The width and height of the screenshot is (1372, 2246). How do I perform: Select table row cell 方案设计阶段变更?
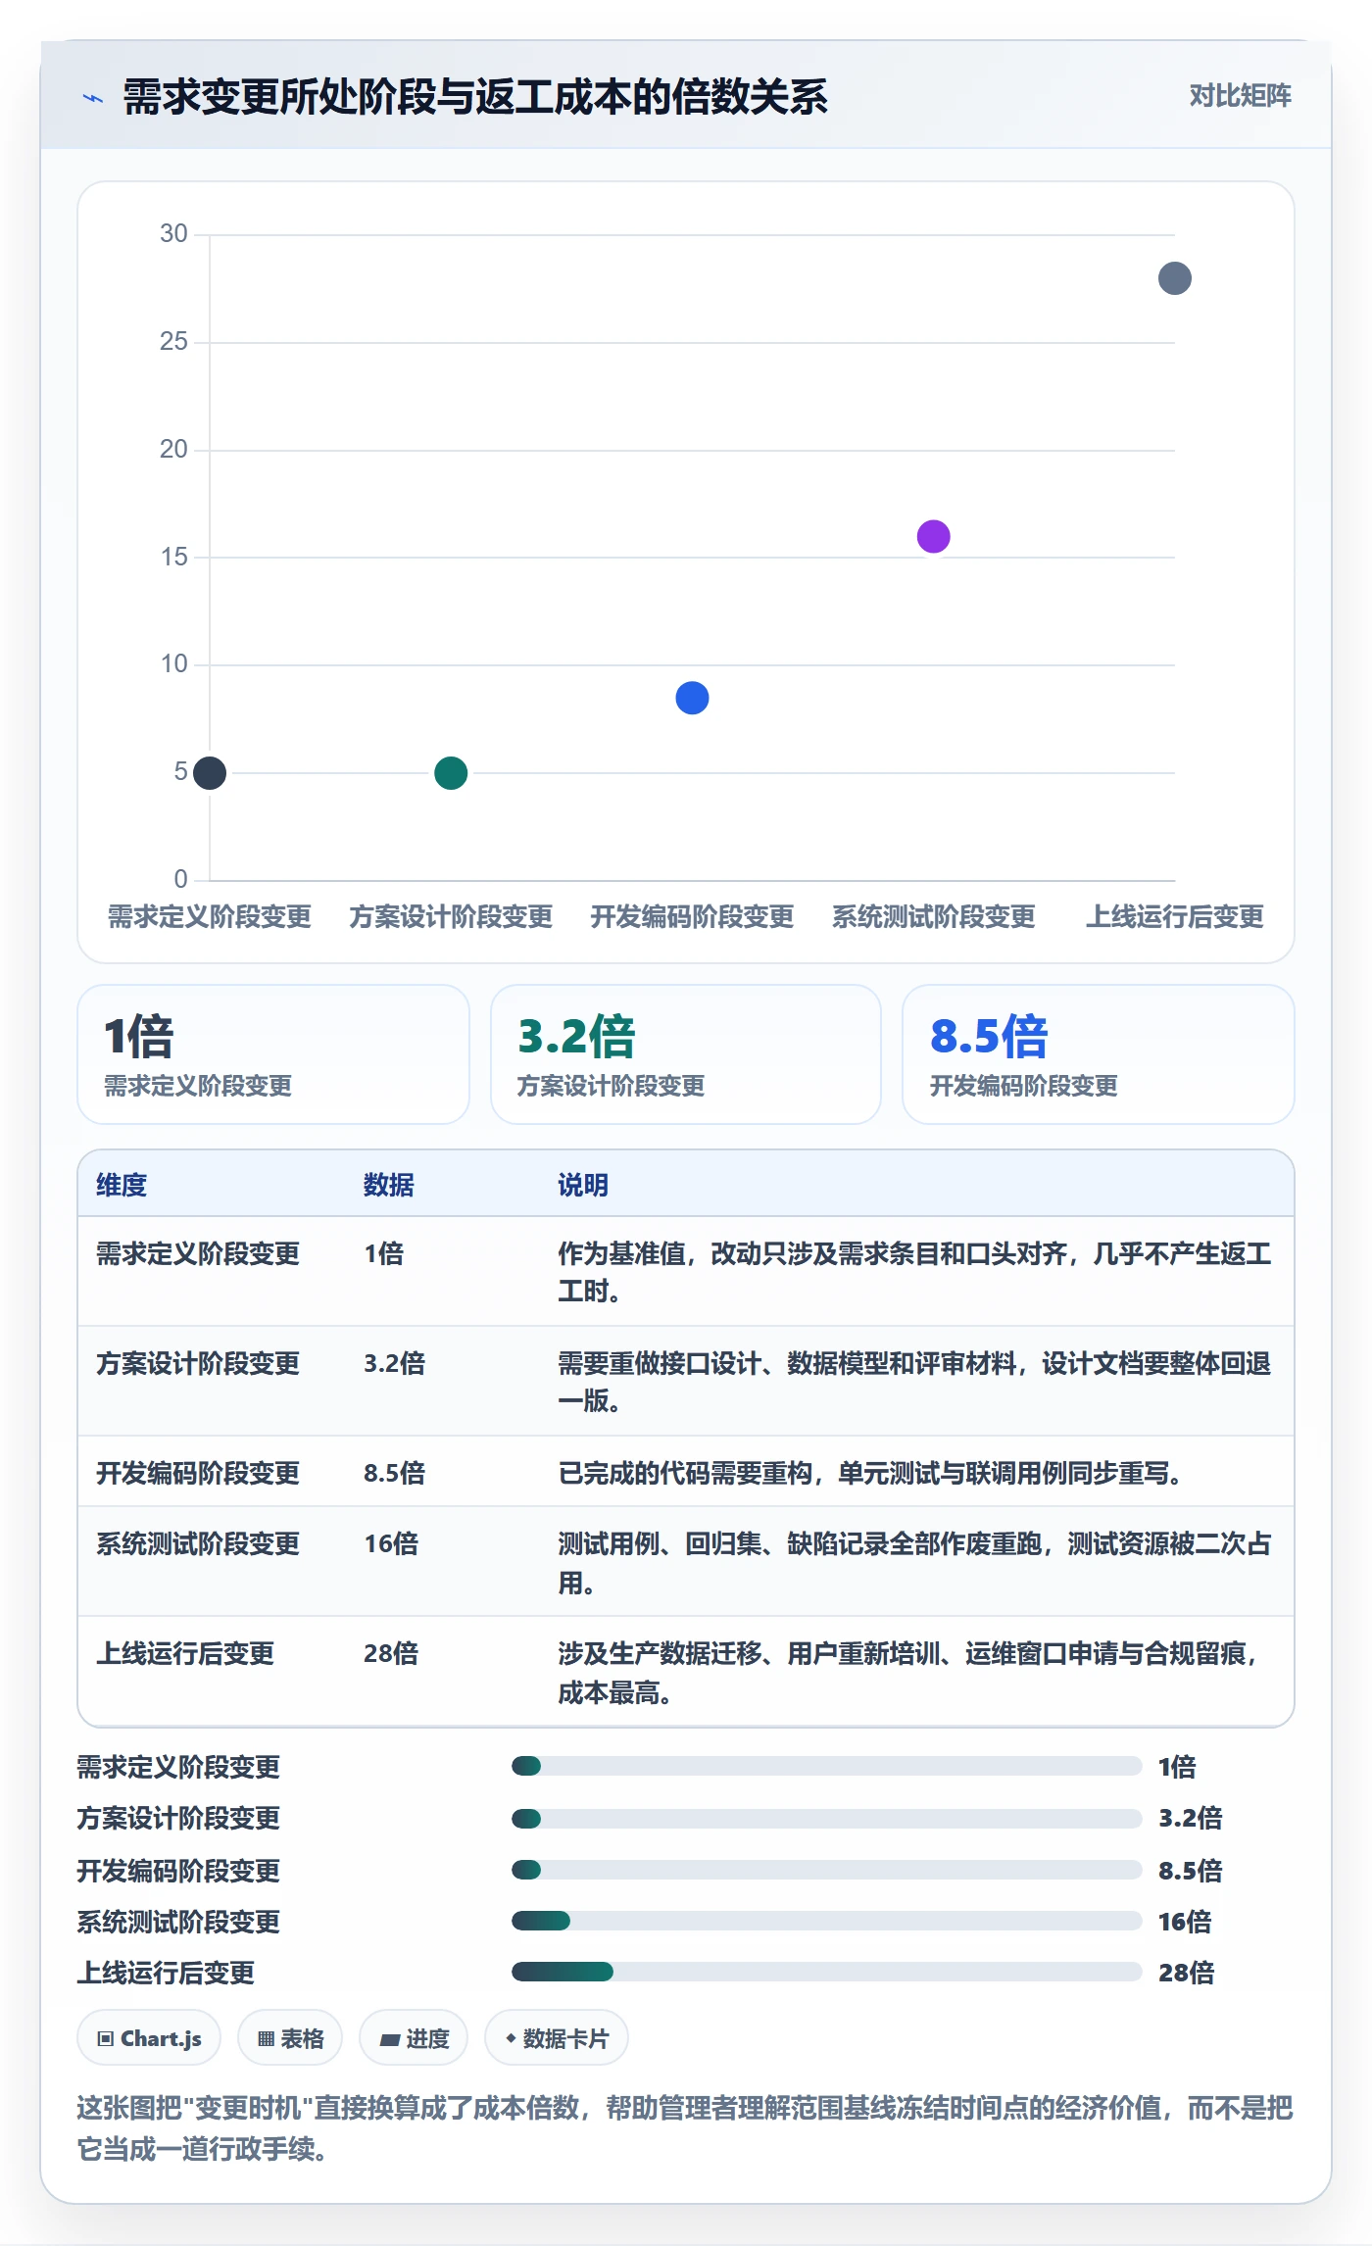(x=198, y=1364)
